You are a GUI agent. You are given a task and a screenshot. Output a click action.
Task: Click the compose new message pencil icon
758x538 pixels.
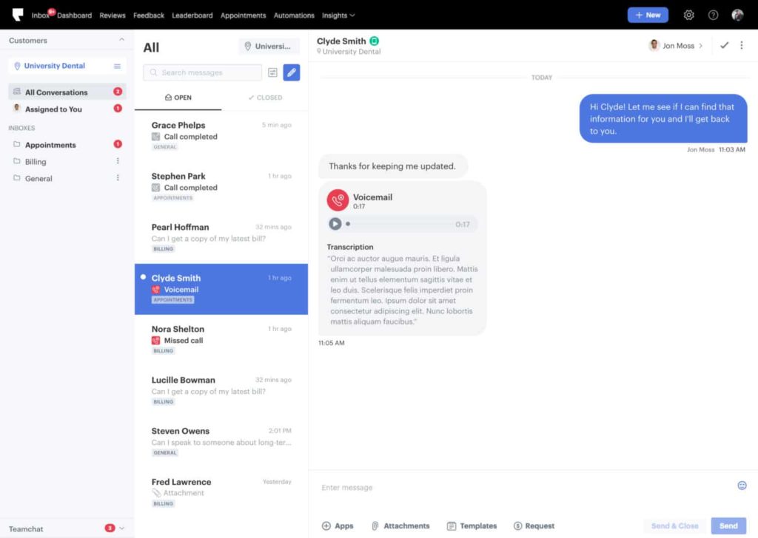[x=292, y=72]
